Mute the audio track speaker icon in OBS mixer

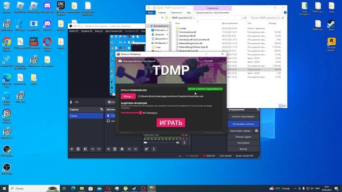pos(178,142)
